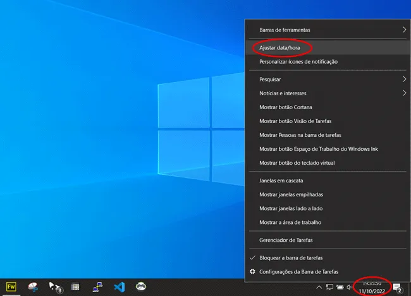Screen dimensions: 411x296
Task: Open the networked computers taskbar app
Action: [x=97, y=287]
